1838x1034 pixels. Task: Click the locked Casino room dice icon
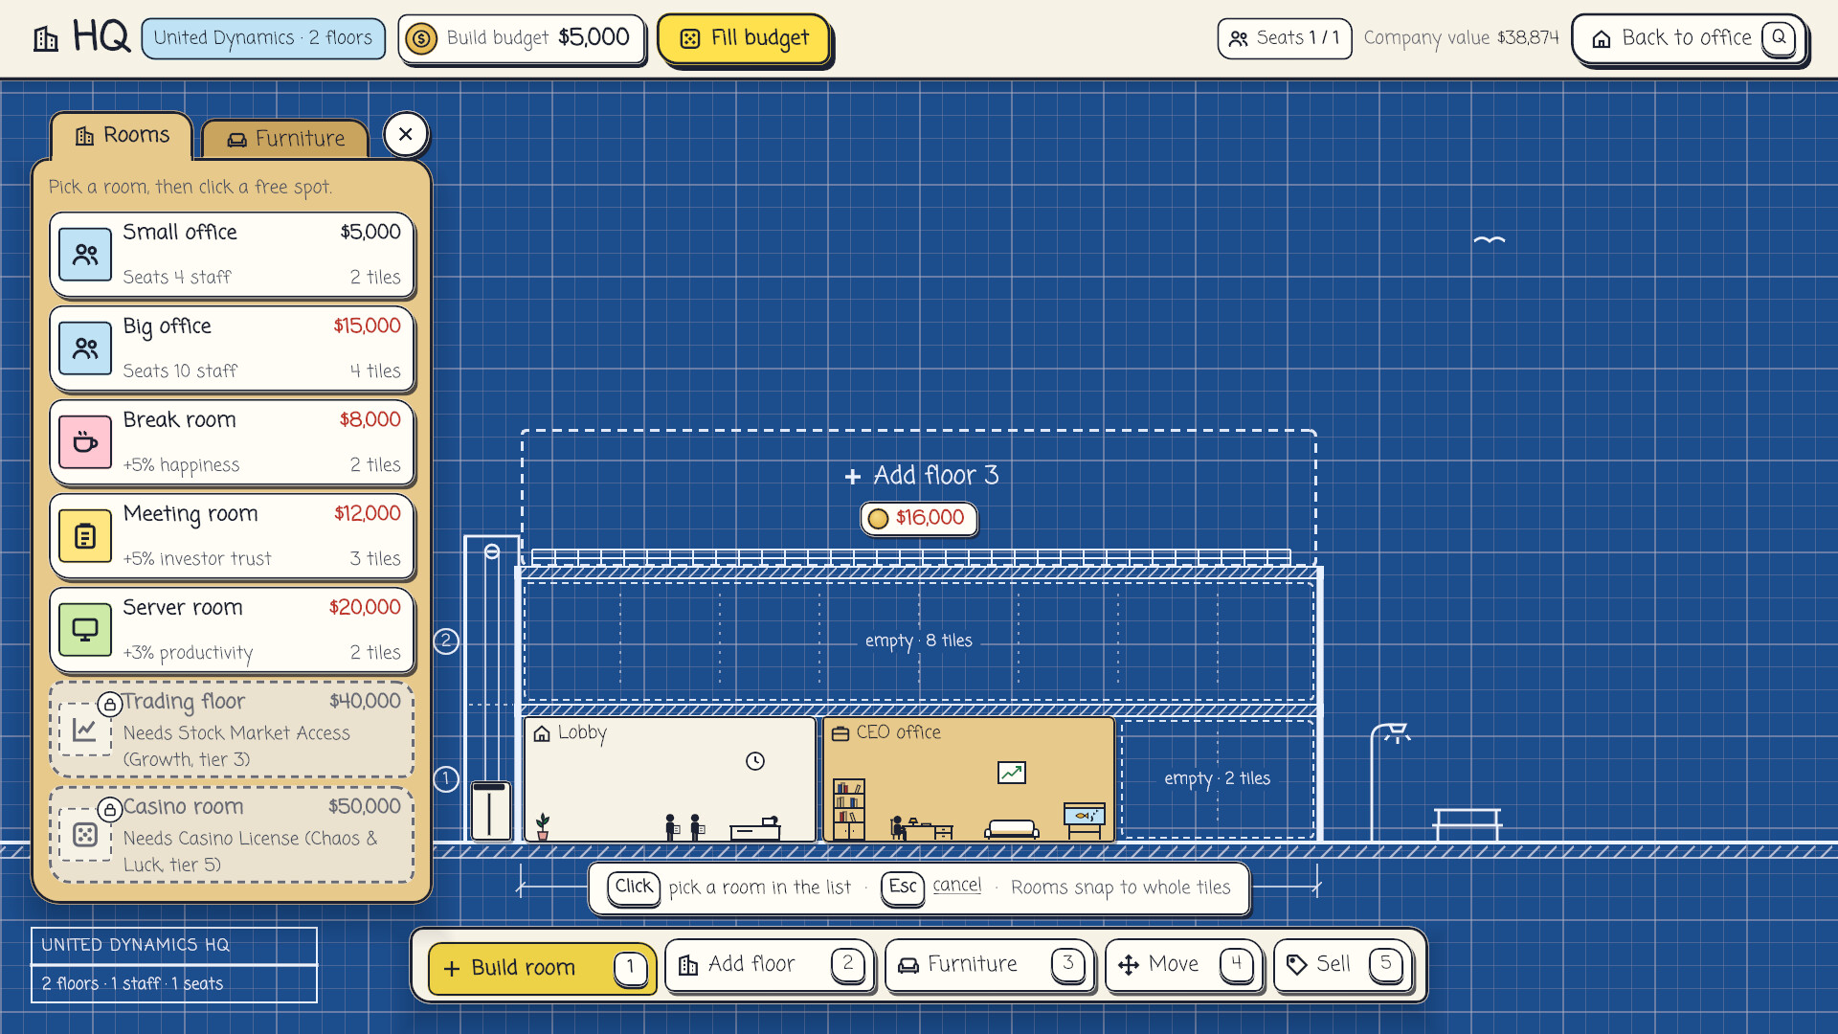[x=85, y=835]
